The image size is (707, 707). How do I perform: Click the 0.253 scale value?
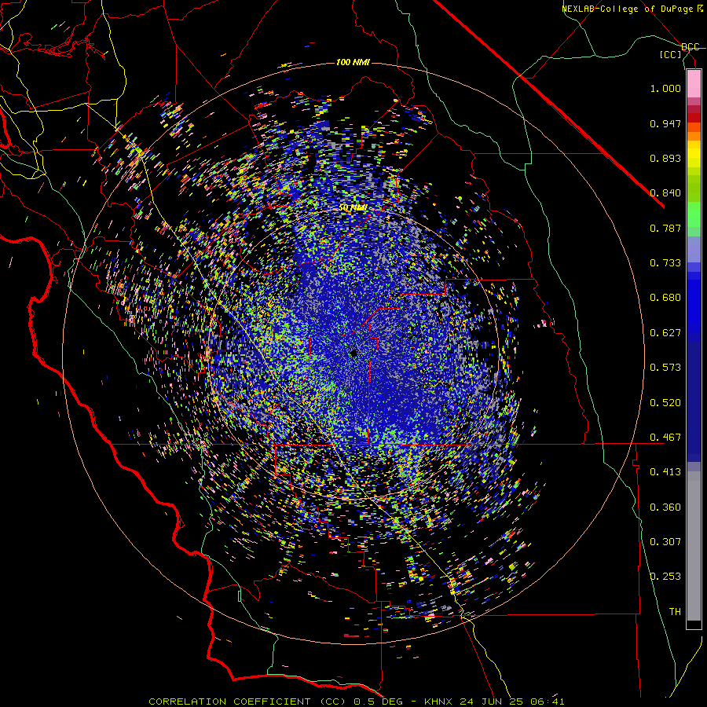[x=665, y=577]
